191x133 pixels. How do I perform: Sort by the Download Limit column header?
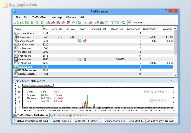pyautogui.click(x=98, y=29)
